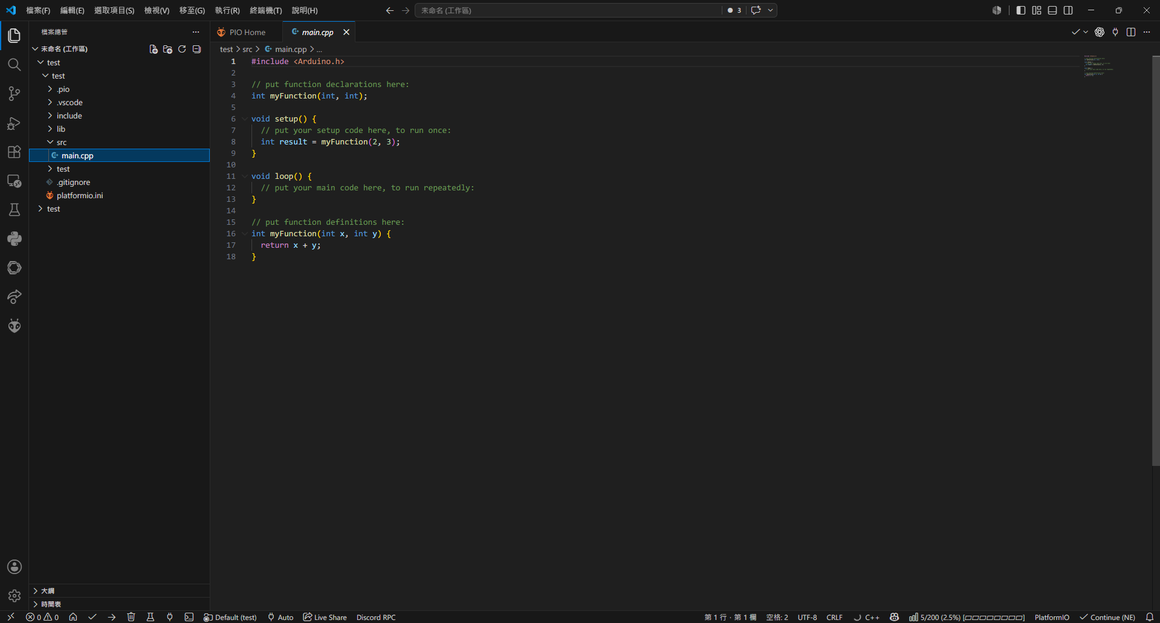1160x623 pixels.
Task: Expand the .pio folder
Action: point(120,89)
